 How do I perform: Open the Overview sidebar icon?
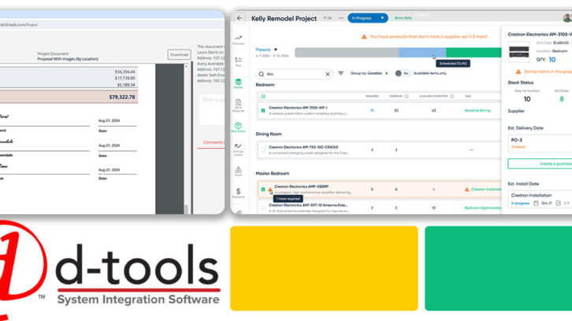pos(239,39)
